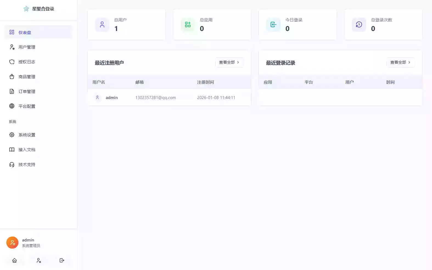Viewport: 432px width, 270px height.
Task: Click the home icon at the sidebar bottom
Action: pos(15,260)
